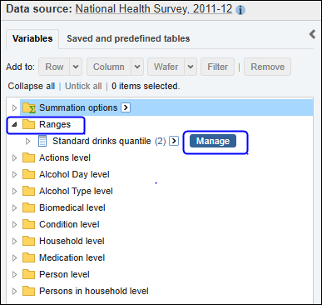Select the Alcohol Type level label

coord(76,191)
